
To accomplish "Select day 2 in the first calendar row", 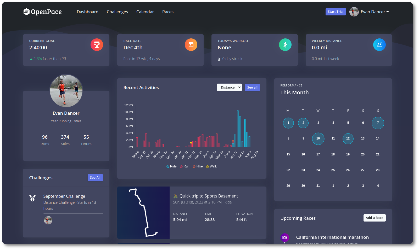I will [303, 123].
